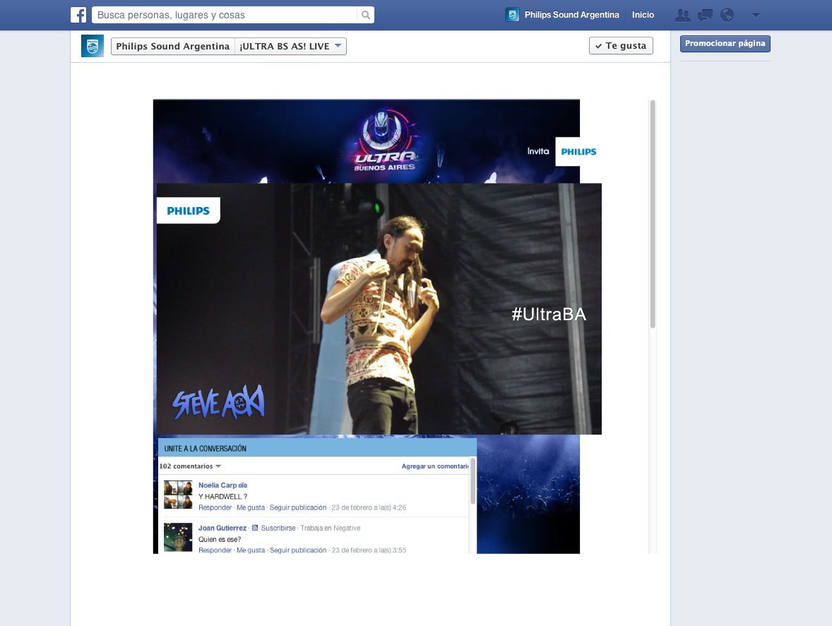Expand the '102 comentarios' sorting dropdown
The height and width of the screenshot is (626, 832).
pyautogui.click(x=190, y=466)
